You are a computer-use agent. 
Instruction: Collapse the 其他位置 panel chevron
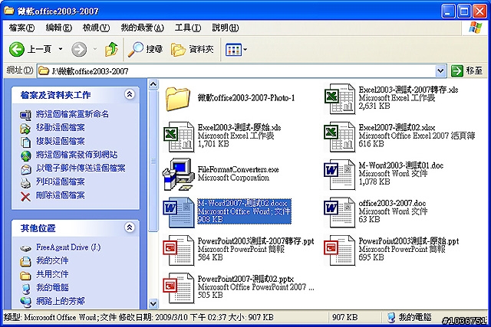pyautogui.click(x=130, y=227)
